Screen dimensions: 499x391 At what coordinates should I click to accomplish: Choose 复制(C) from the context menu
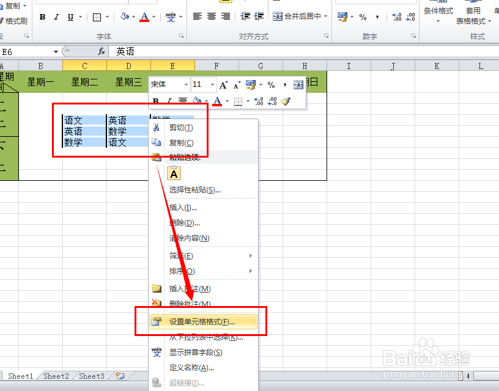point(204,143)
